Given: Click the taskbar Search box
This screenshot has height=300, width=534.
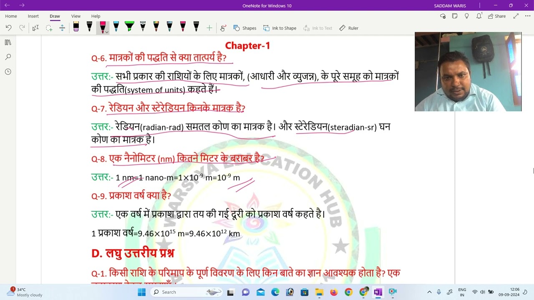Looking at the screenshot, I should click(x=186, y=292).
